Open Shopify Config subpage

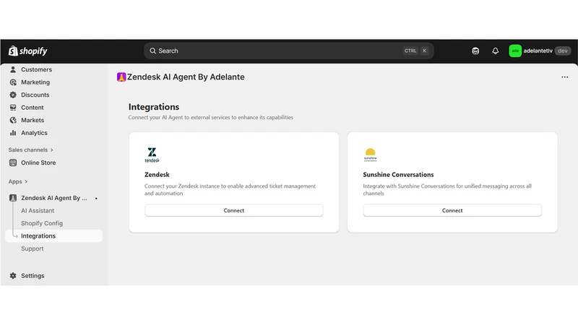click(x=42, y=223)
